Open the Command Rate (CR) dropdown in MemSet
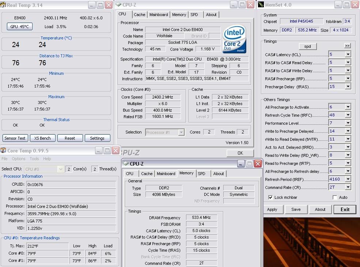The image size is (360, 267). (x=348, y=187)
